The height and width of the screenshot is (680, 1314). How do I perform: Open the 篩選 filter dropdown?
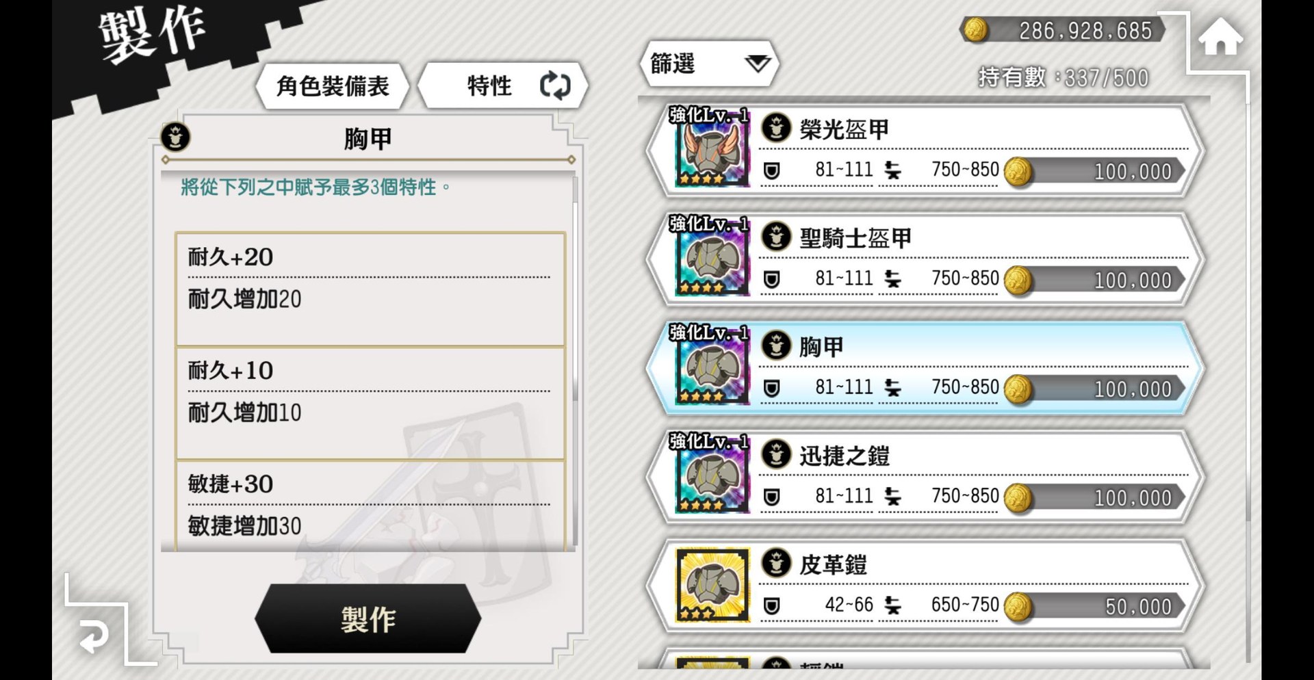point(710,64)
